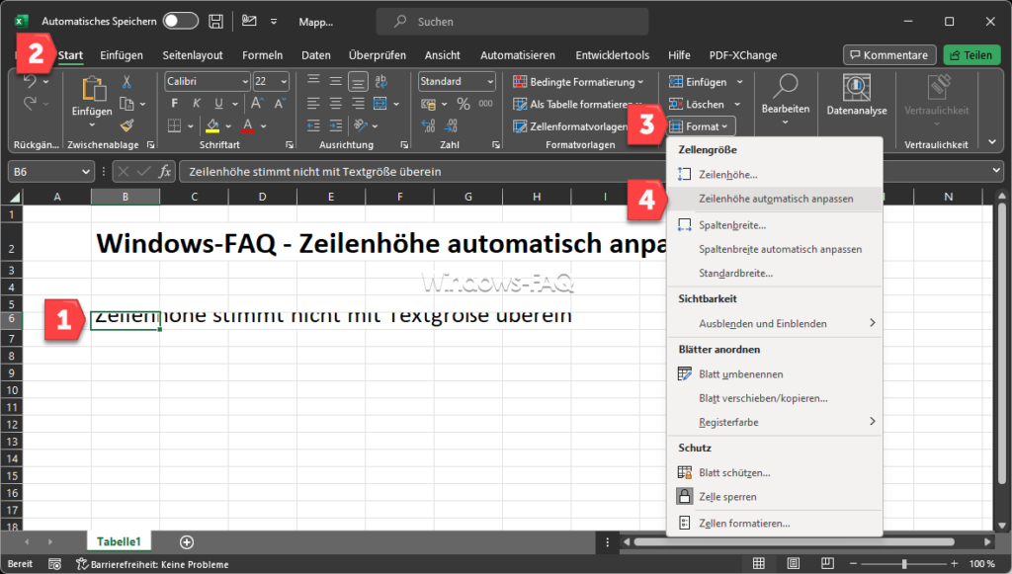Open the Löschen cells dropdown arrow
Screen dimensions: 1012x574
[x=737, y=104]
